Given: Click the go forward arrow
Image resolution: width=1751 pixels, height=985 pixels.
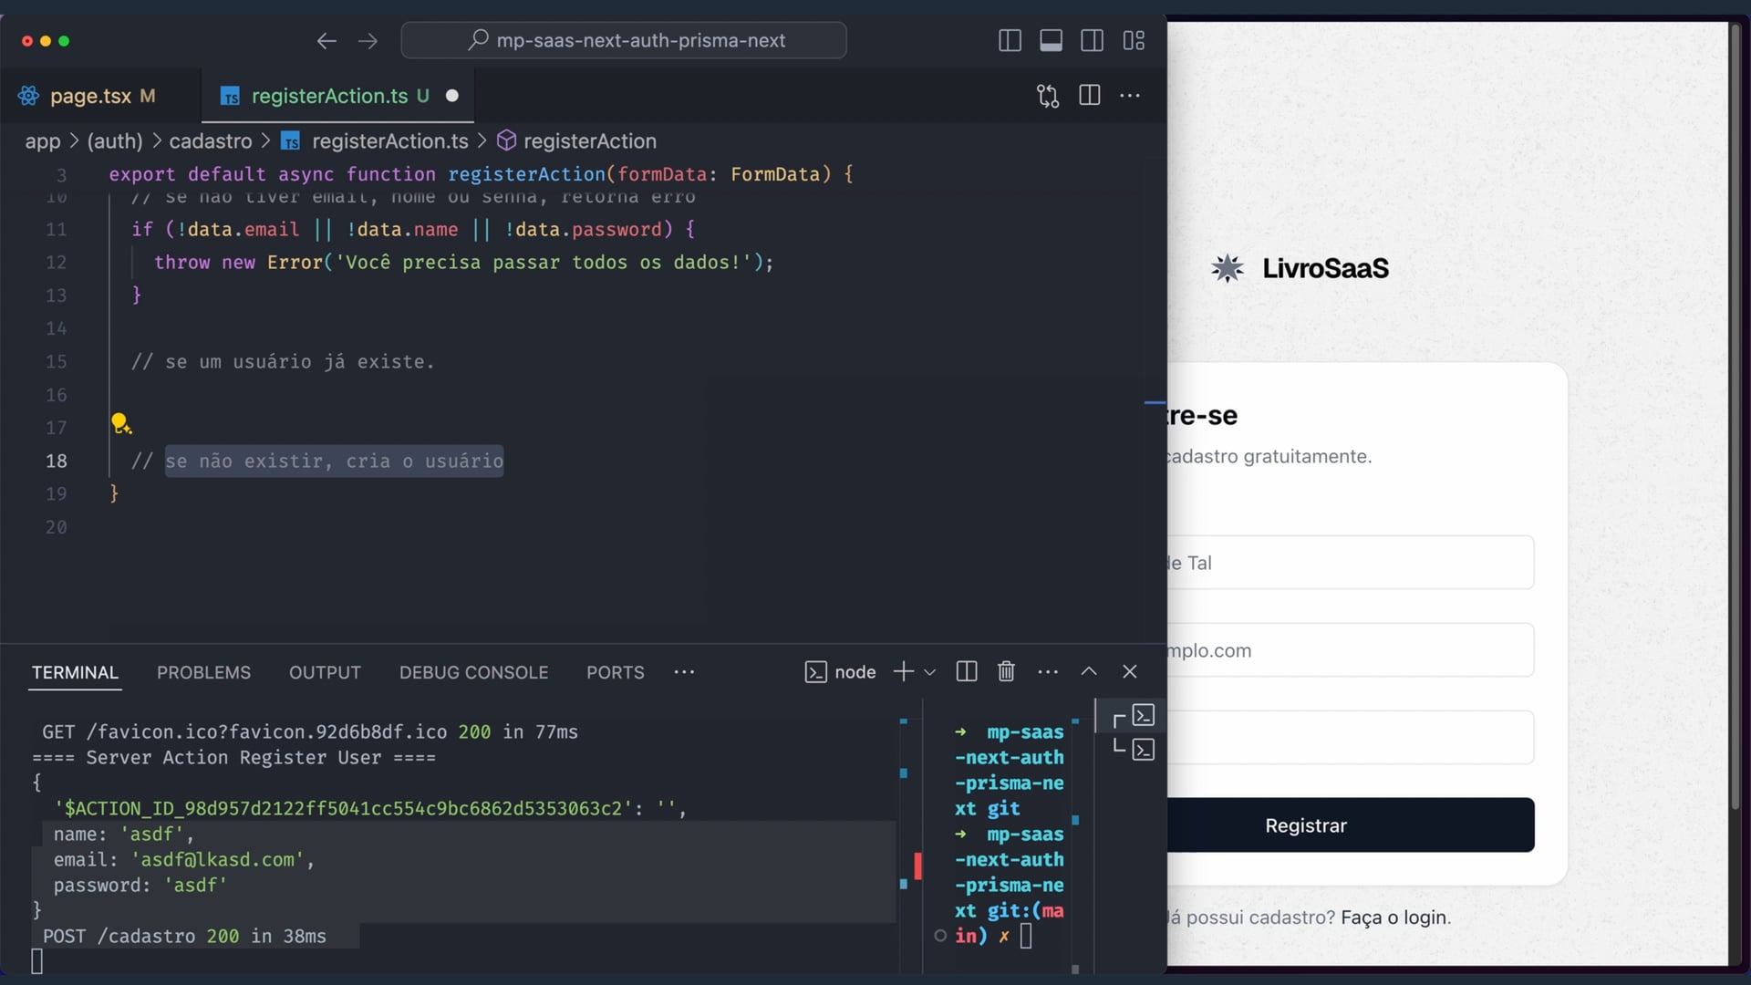Looking at the screenshot, I should (x=368, y=40).
